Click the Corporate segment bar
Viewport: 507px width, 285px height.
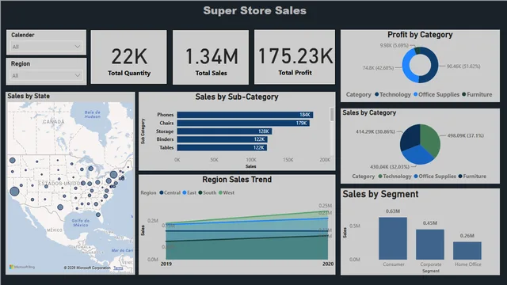430,245
